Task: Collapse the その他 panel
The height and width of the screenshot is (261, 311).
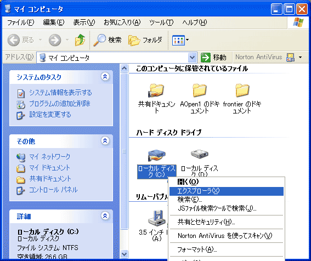Action: pos(105,141)
